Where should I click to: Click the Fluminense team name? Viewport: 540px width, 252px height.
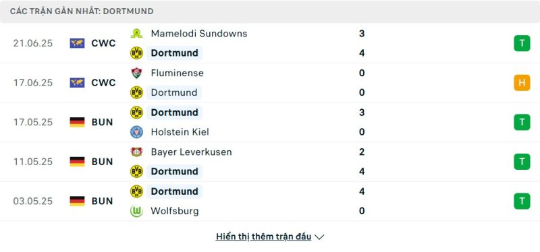(177, 73)
